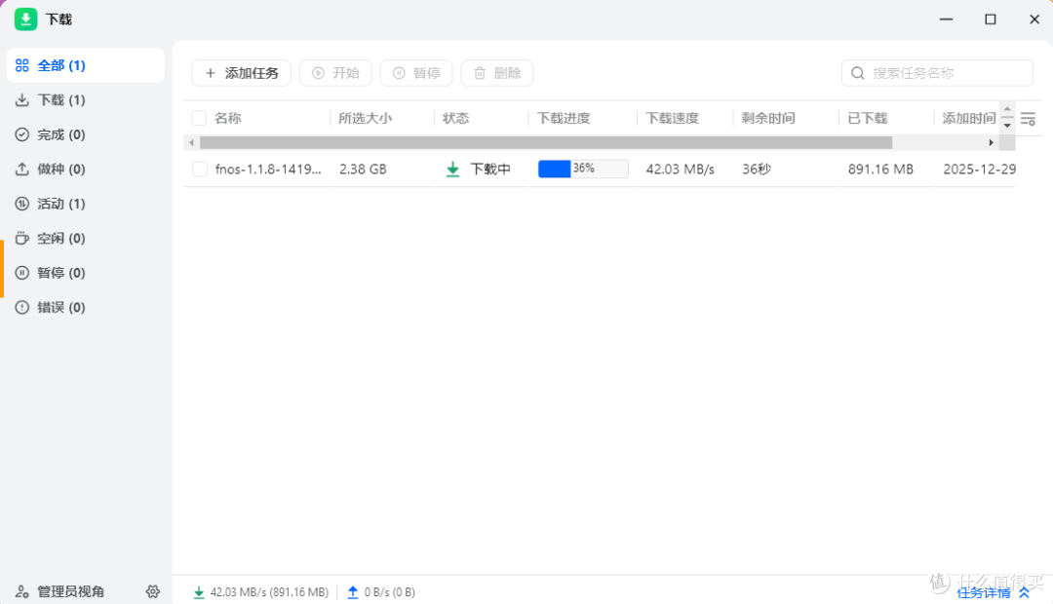Click the 42.03 MB/s (891.16 MB) status bar text

coord(269,592)
